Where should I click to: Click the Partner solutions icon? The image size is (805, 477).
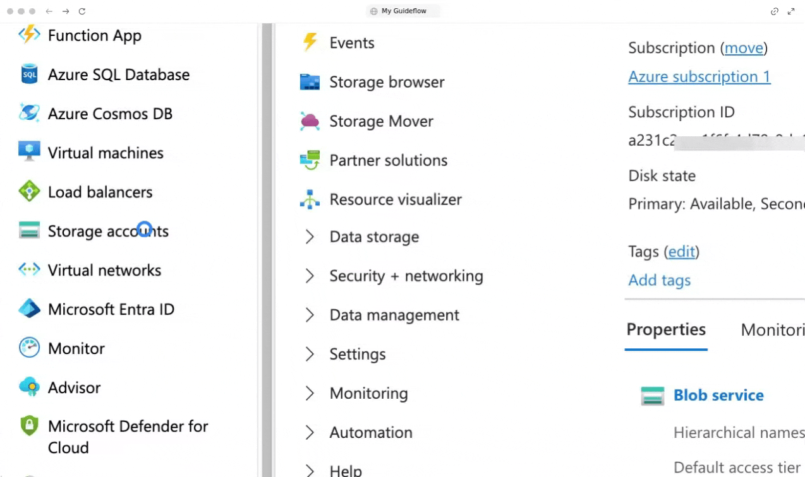coord(310,160)
